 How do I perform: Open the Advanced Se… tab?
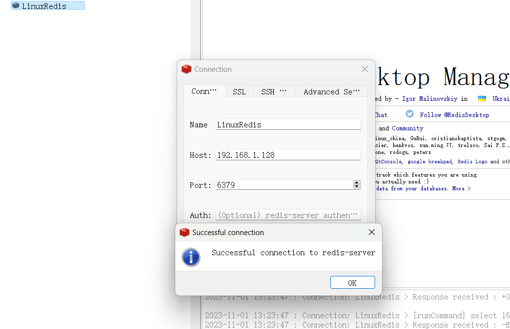click(x=331, y=92)
